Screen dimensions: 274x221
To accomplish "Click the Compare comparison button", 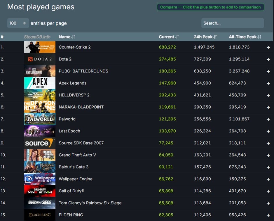I will (210, 7).
